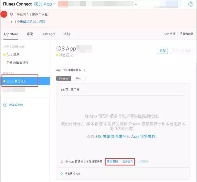197x182 pixels.
Task: Select the iPhone device toggle
Action: coord(64,78)
